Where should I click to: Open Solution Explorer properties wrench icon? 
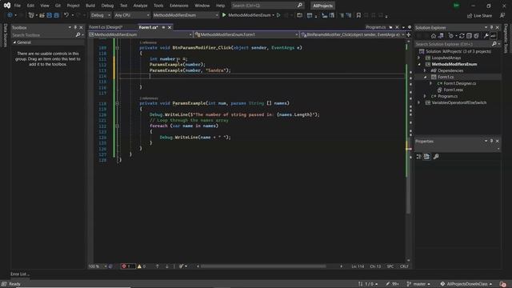[x=486, y=36]
